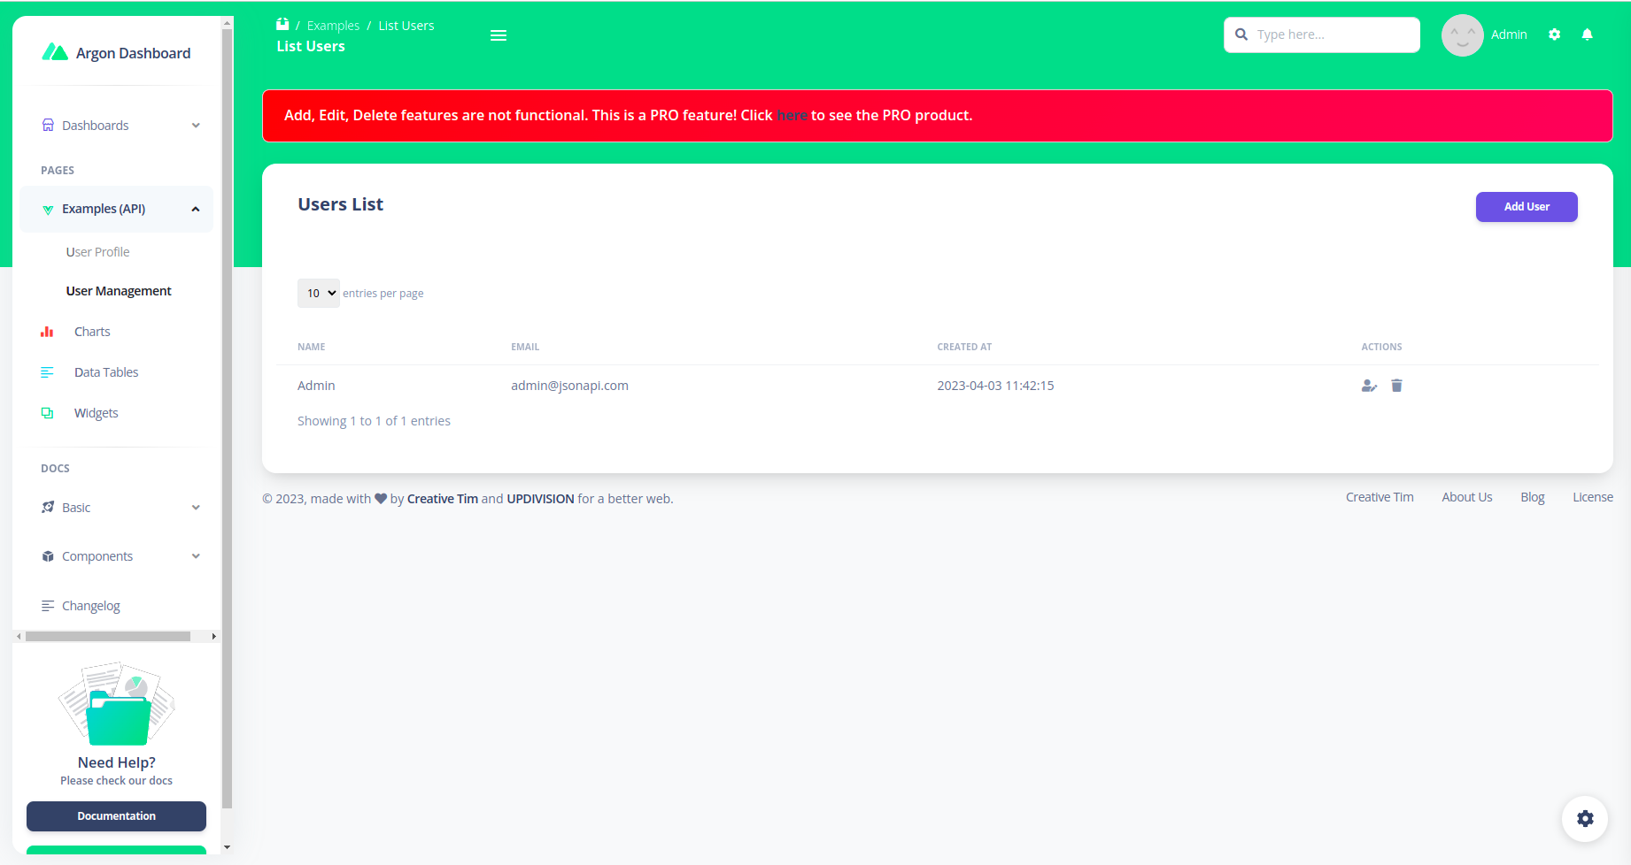Click the edit-user icon in Actions column
This screenshot has width=1631, height=865.
click(x=1369, y=386)
